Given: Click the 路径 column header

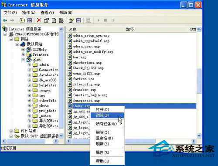Looking at the screenshot, I should tap(155, 30).
